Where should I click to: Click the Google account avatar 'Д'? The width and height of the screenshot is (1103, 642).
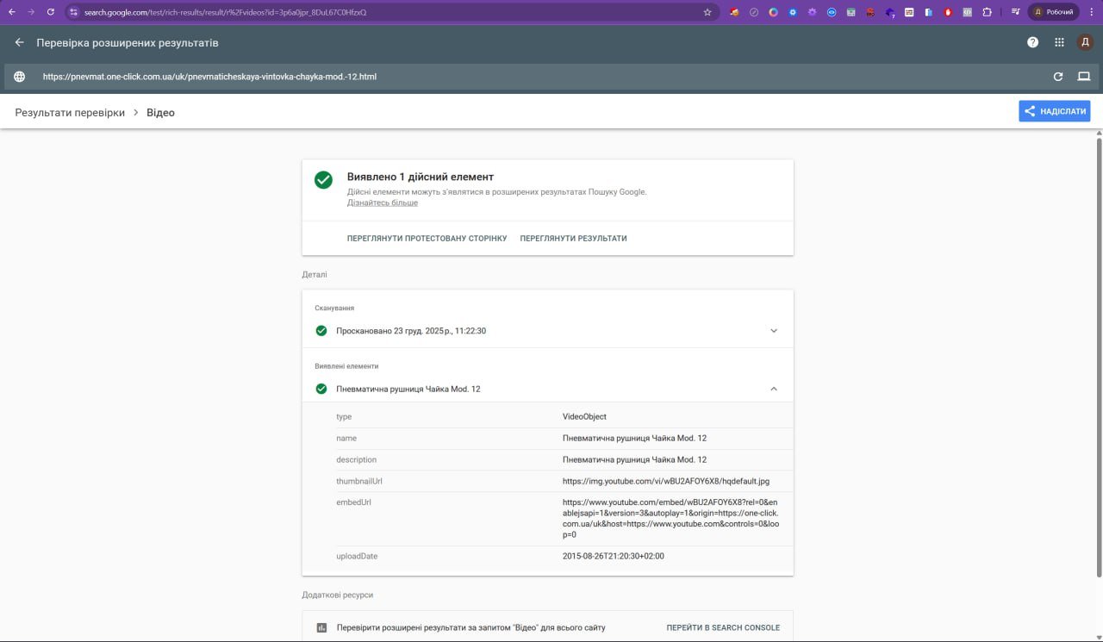coord(1085,42)
